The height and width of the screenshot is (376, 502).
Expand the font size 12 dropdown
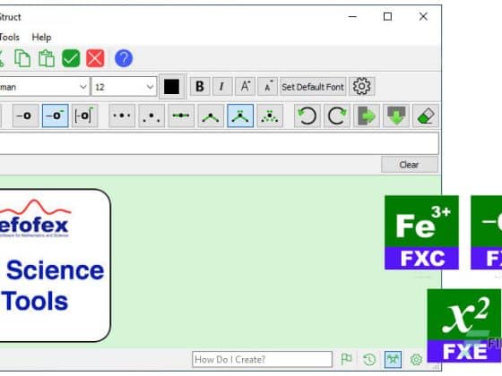click(x=150, y=87)
